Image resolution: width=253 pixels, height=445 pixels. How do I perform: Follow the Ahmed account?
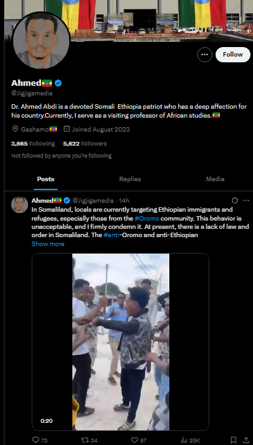(233, 55)
